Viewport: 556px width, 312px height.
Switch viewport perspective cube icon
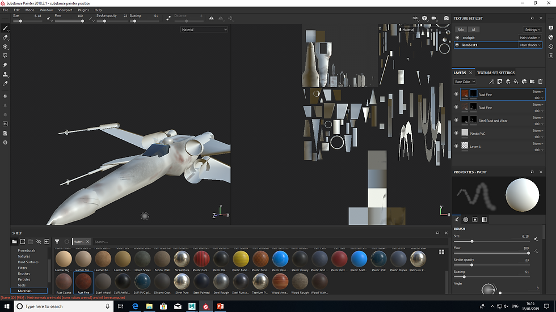[x=424, y=18]
